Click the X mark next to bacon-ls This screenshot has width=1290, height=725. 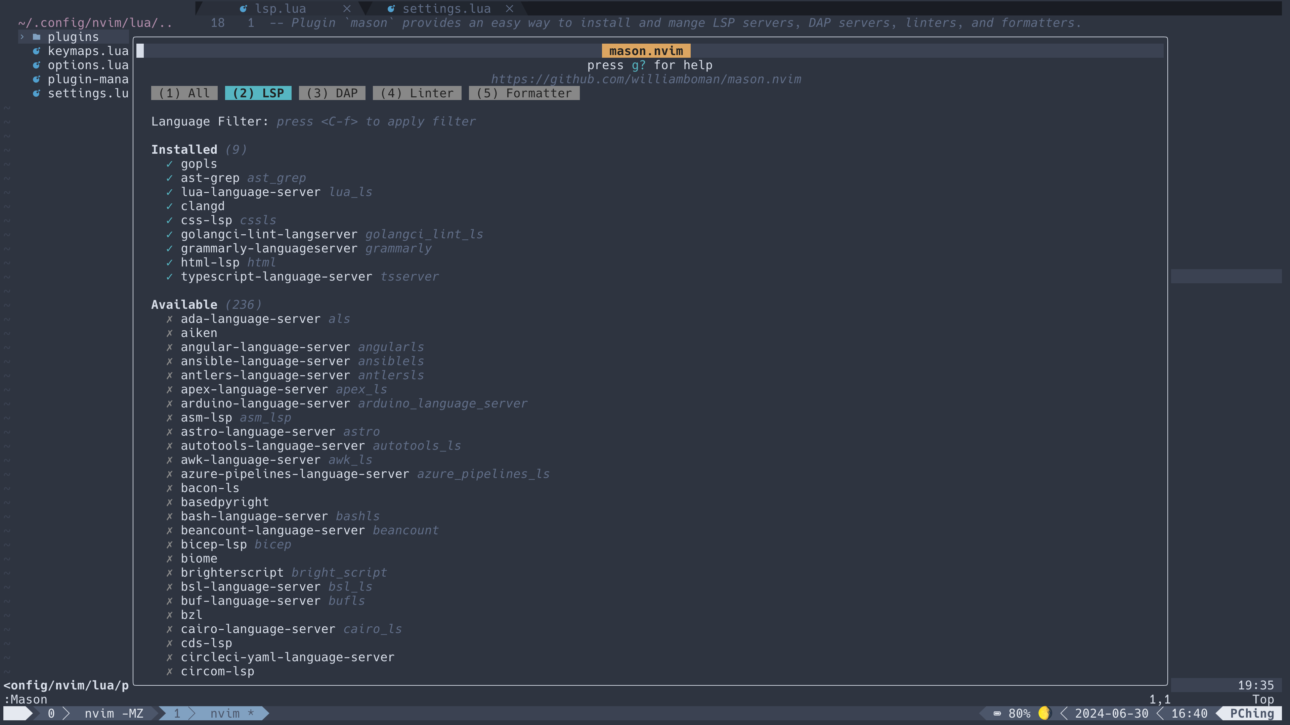pos(169,488)
